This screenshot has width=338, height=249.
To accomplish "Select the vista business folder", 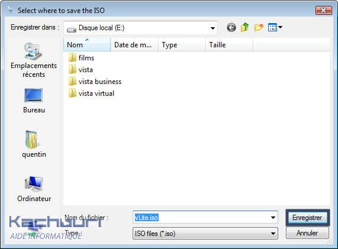I will pos(95,82).
